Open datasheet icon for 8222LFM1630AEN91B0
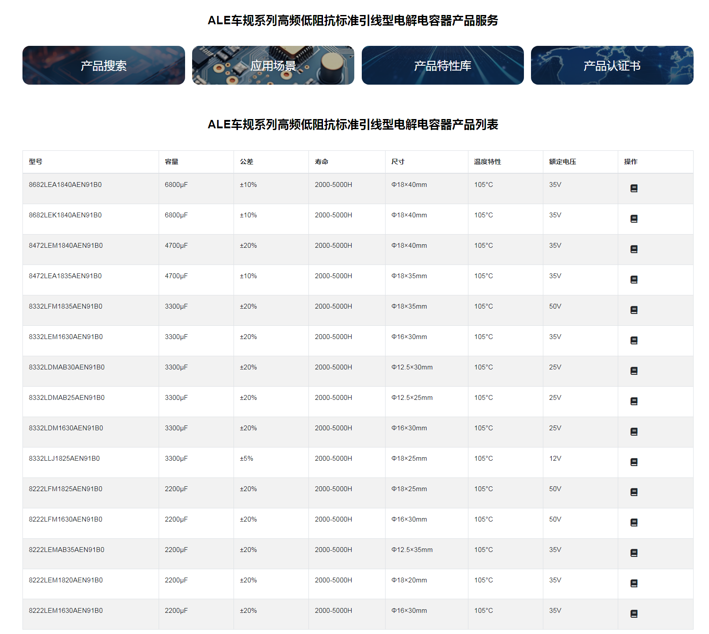The image size is (709, 634). [x=634, y=522]
